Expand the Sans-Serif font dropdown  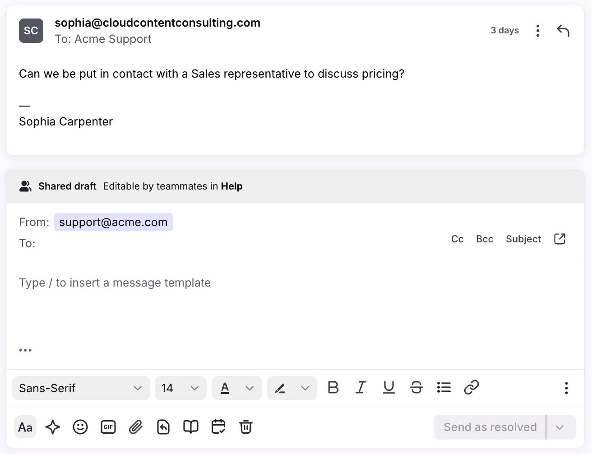[x=81, y=388]
